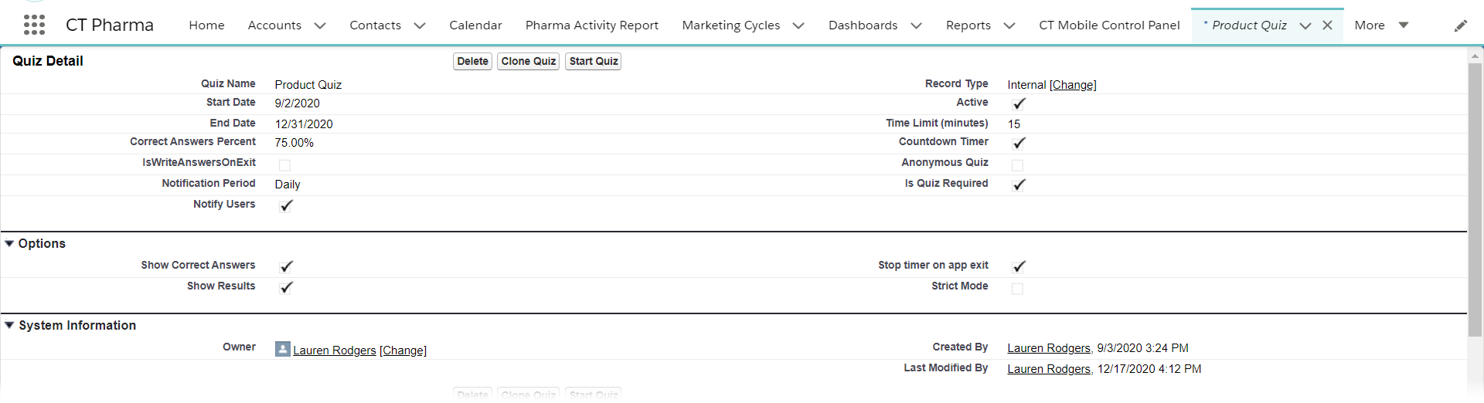This screenshot has width=1484, height=403.
Task: Open the More navigation menu
Action: click(x=1381, y=25)
